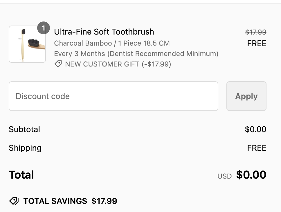Click the bold Total label
This screenshot has height=212, width=281.
(21, 175)
